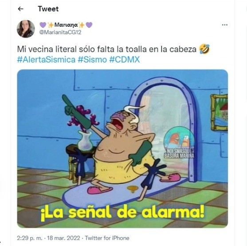The height and width of the screenshot is (246, 247).
Task: Open the SpongeBob meme image
Action: pos(122,149)
